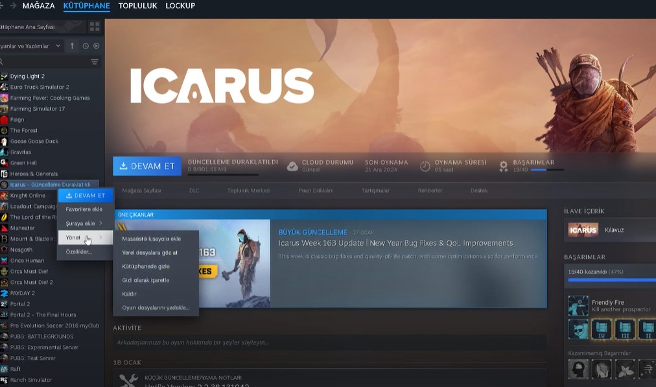Click the clock icon for recent games
Viewport: 656px width, 387px height.
(86, 46)
